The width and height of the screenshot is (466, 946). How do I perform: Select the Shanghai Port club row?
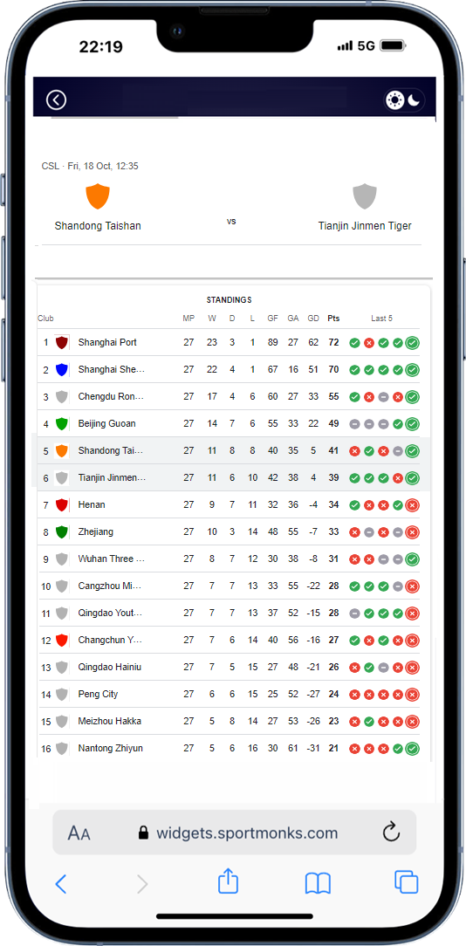[229, 343]
